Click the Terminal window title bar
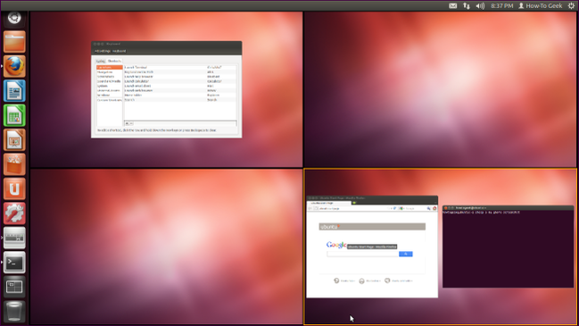 509,208
